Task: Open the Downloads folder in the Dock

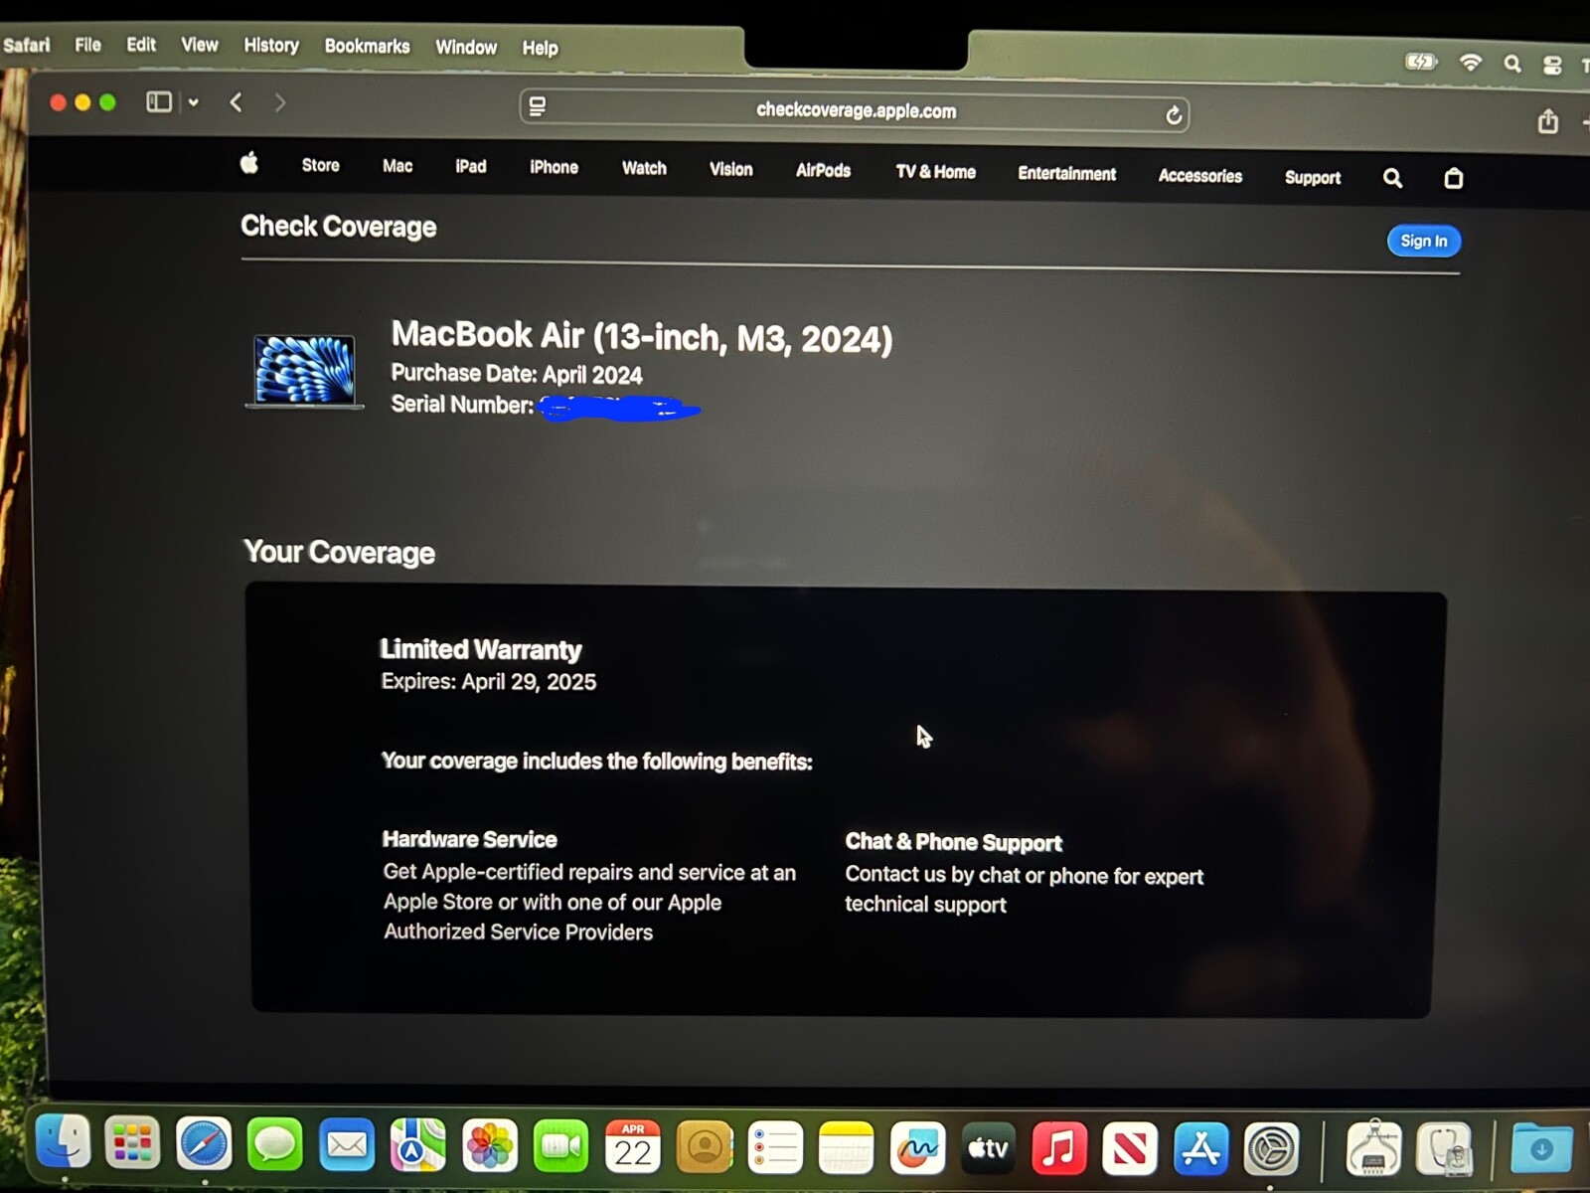Action: point(1541,1149)
